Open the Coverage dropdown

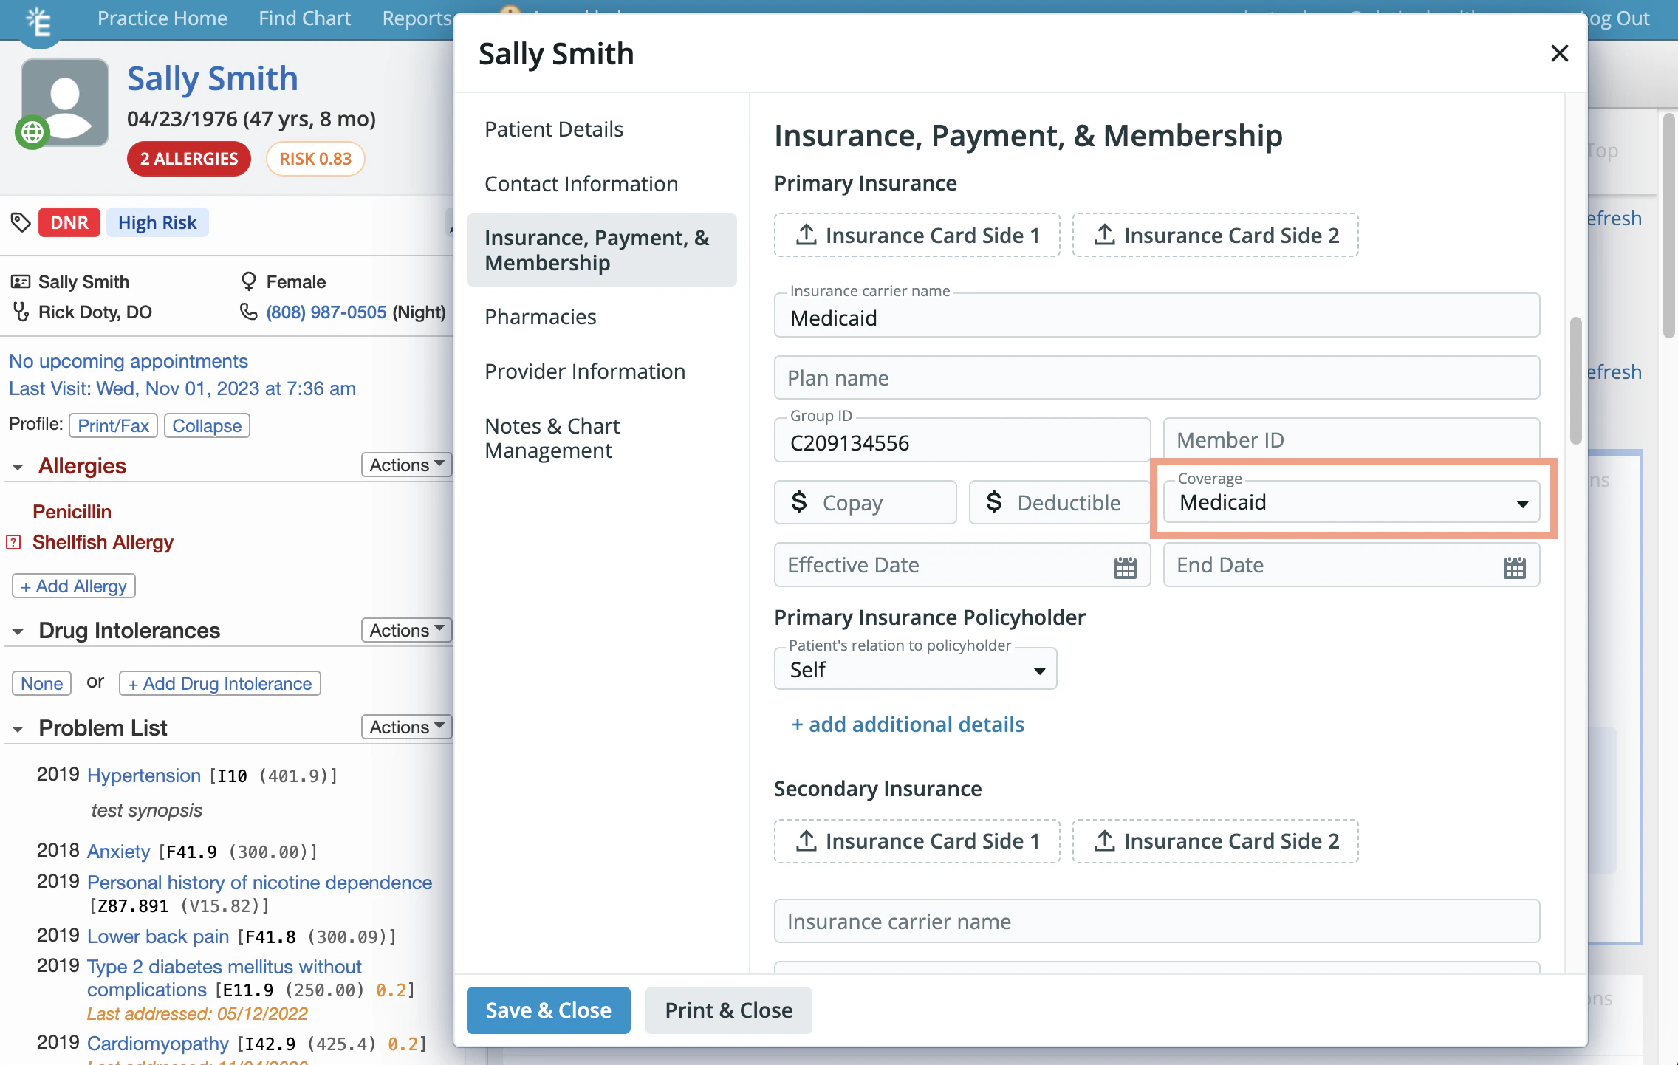point(1351,503)
